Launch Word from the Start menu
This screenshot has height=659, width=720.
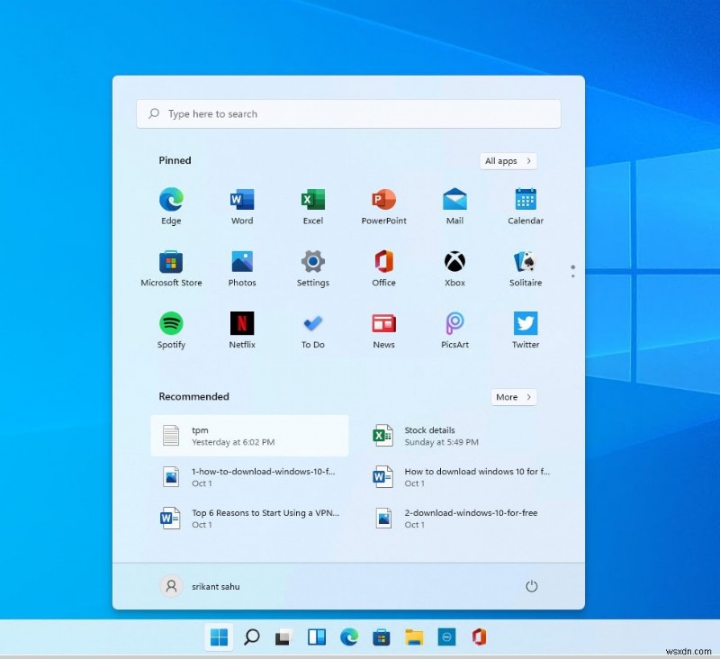241,200
